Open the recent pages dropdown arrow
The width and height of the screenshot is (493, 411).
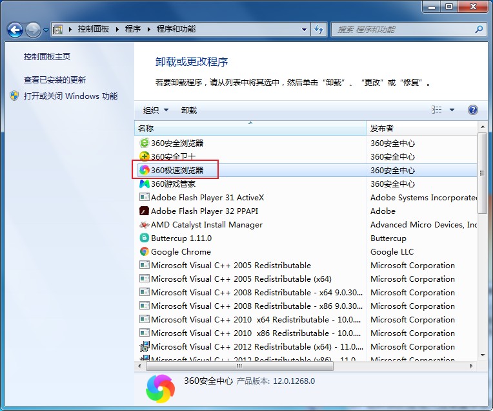pos(46,30)
